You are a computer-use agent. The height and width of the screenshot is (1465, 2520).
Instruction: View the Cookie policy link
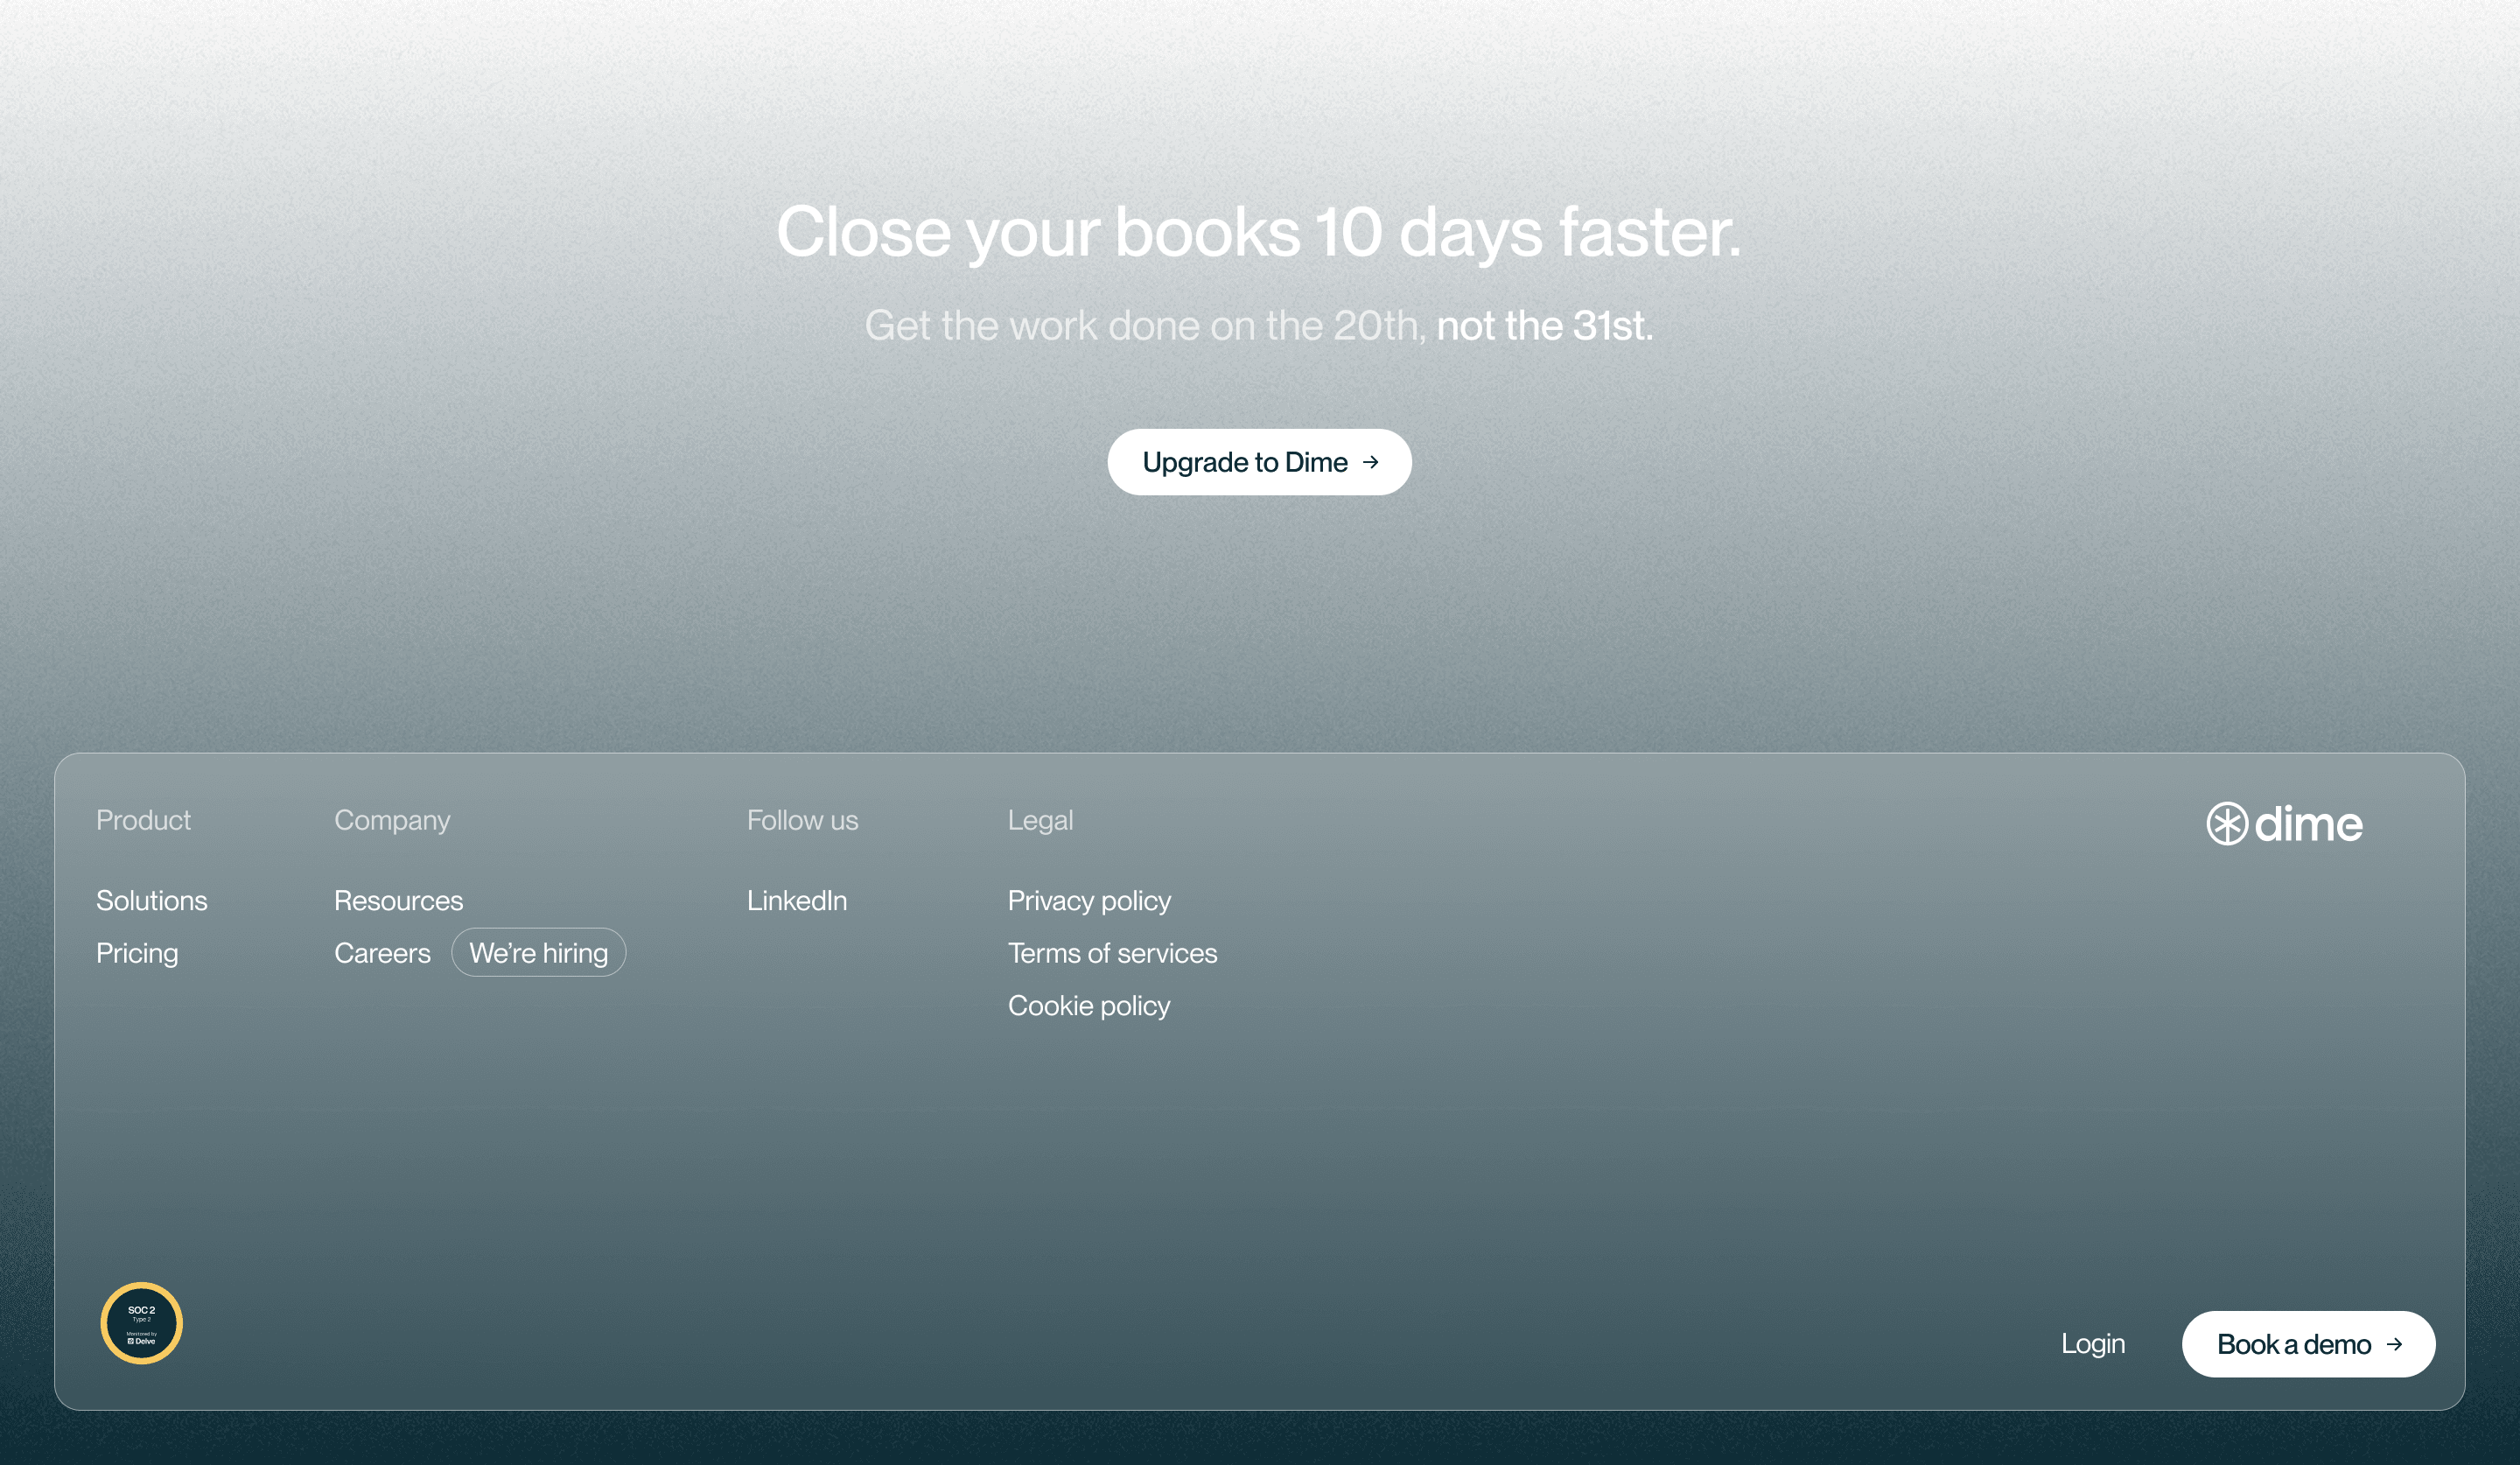coord(1088,1005)
